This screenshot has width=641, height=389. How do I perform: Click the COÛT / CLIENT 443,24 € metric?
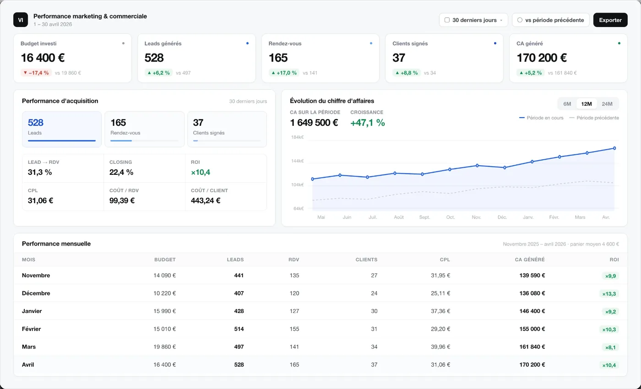[x=226, y=196]
